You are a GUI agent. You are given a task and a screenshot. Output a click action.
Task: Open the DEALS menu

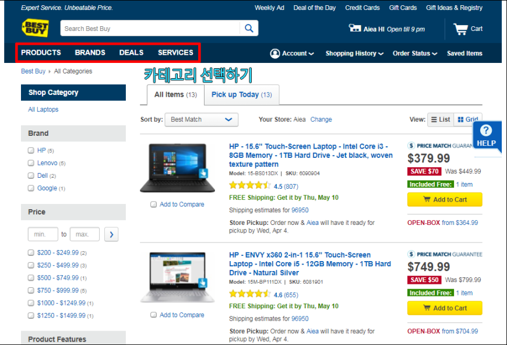pyautogui.click(x=131, y=52)
